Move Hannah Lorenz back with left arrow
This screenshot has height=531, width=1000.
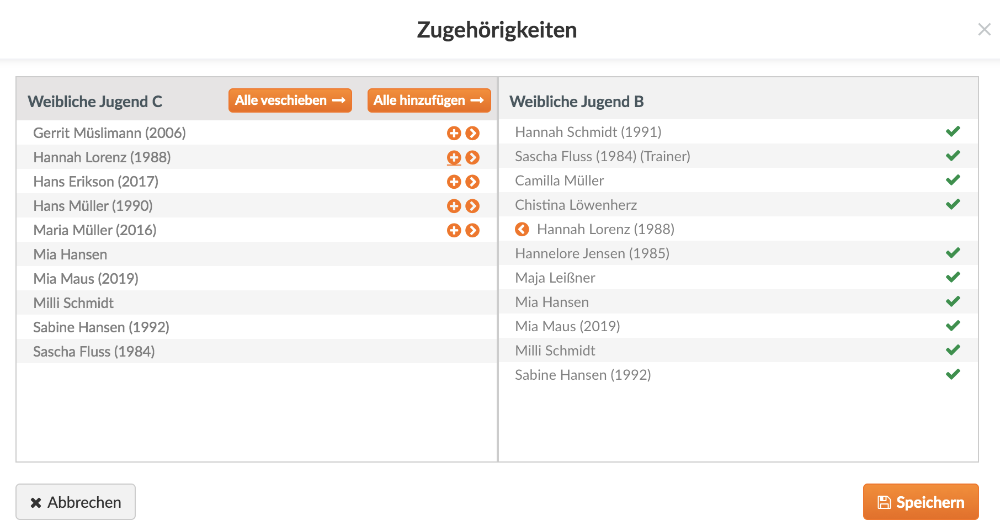click(522, 229)
